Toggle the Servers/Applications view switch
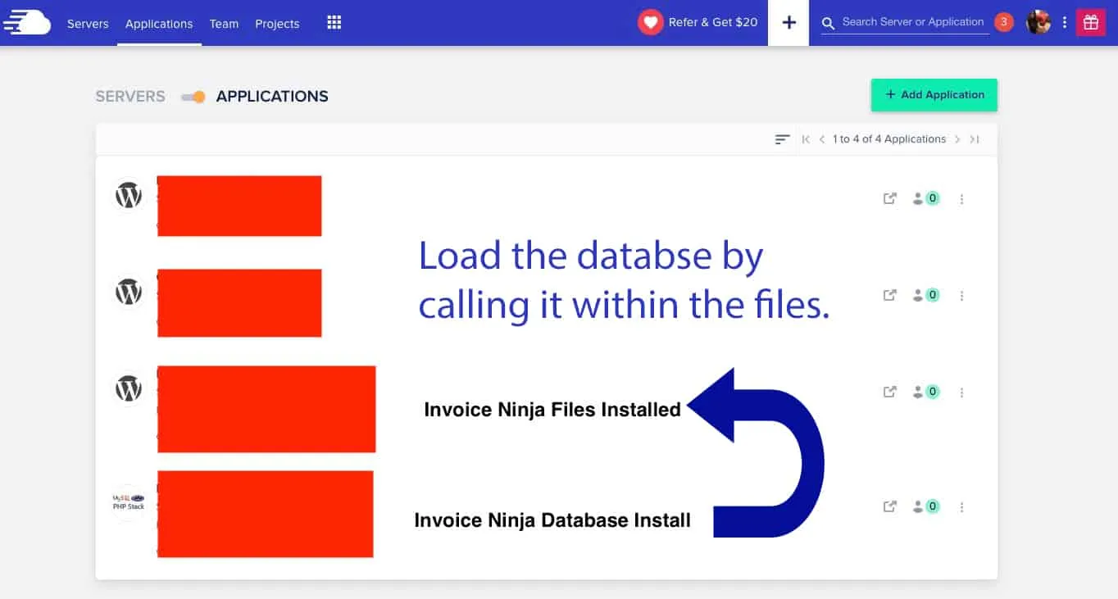 point(193,97)
